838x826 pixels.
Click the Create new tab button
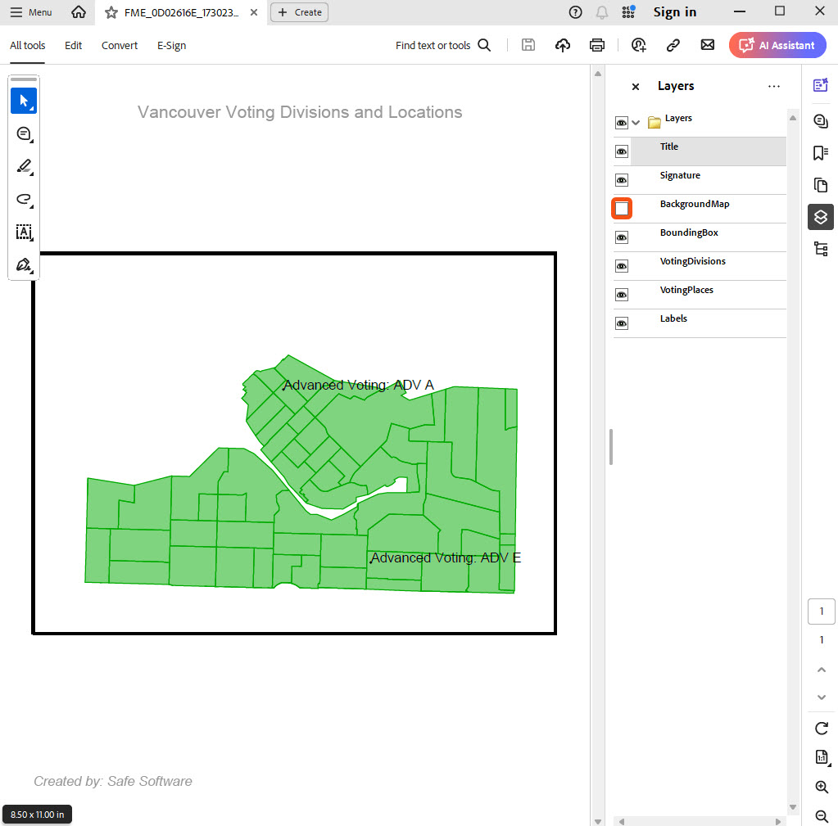pos(299,12)
